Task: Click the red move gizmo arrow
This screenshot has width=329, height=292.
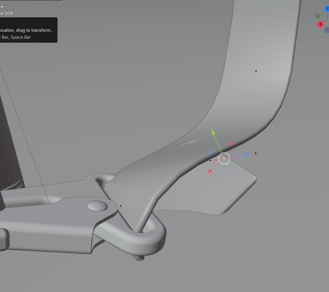Action: (x=210, y=171)
